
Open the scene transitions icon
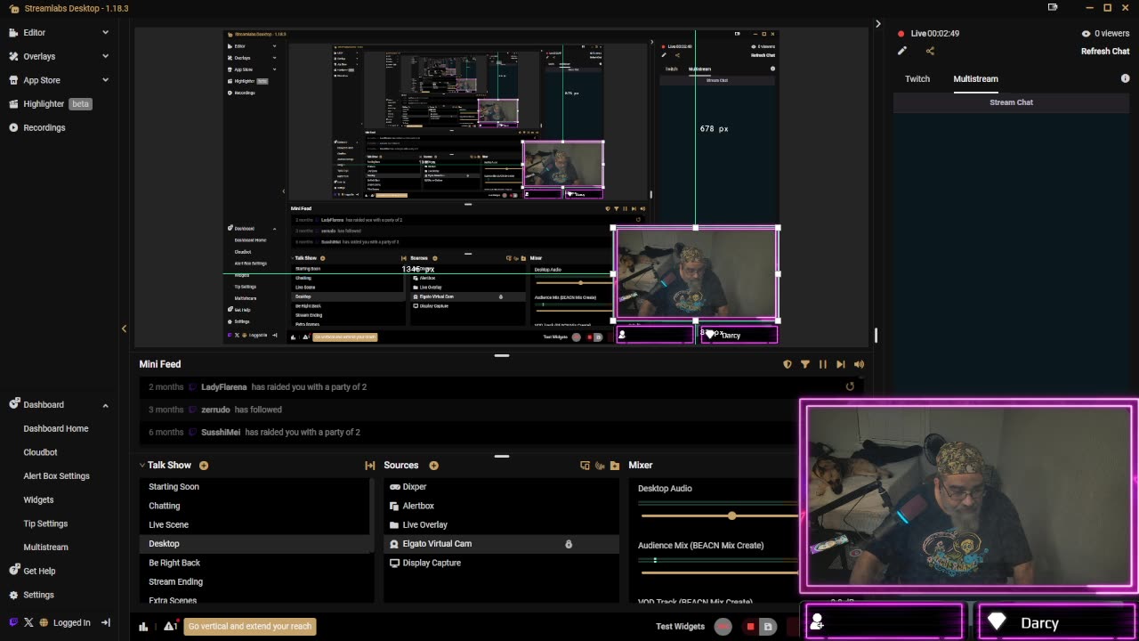coord(369,465)
